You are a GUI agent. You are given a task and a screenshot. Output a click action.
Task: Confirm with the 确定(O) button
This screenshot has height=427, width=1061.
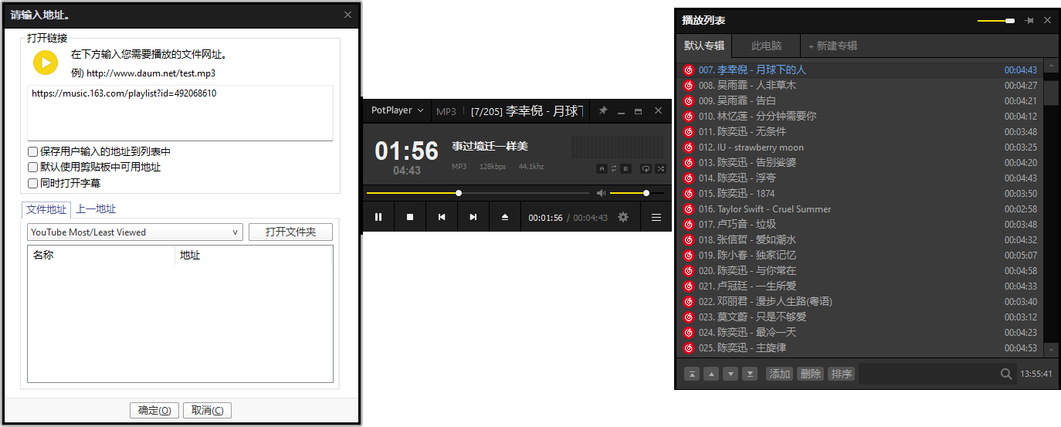(154, 410)
